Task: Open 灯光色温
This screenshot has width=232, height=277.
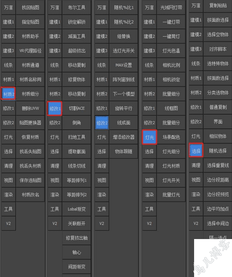Action: 171,51
